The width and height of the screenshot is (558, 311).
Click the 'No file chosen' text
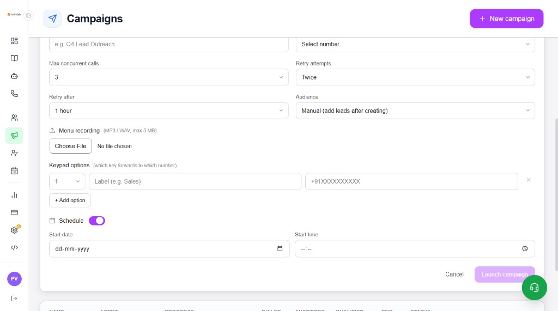[x=114, y=147]
